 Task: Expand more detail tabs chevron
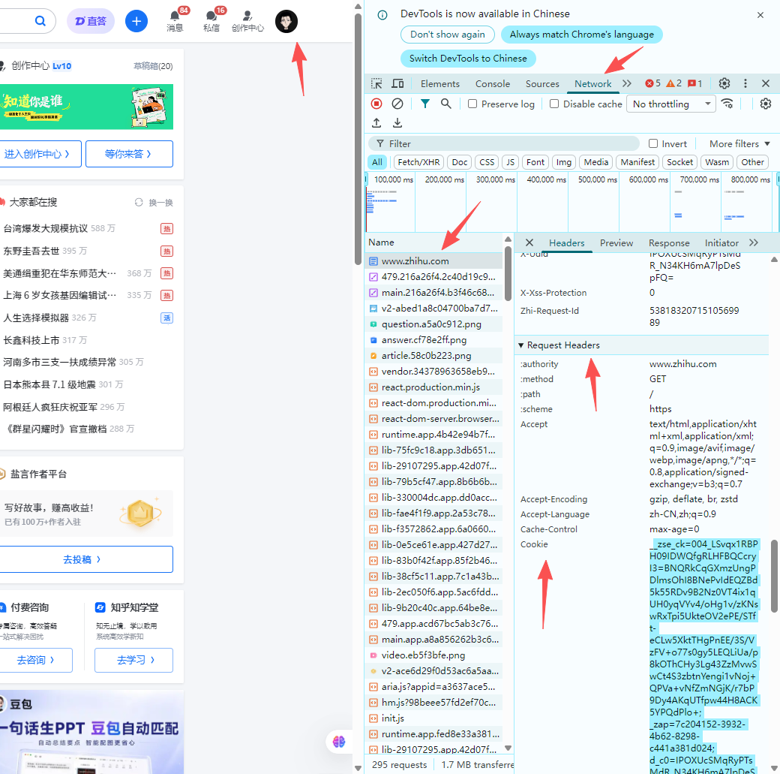(x=754, y=242)
